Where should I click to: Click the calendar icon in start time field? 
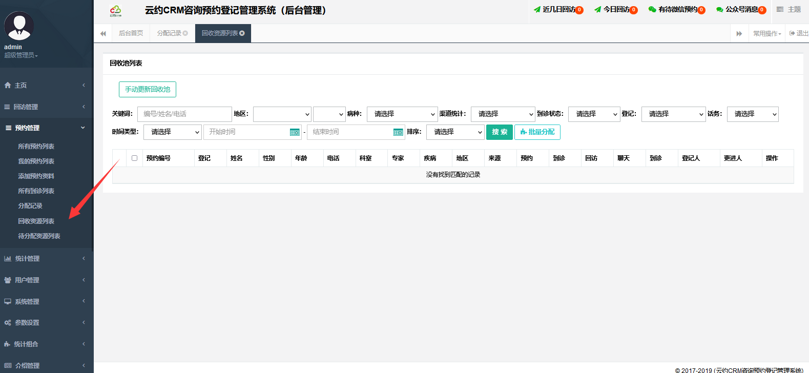click(x=295, y=132)
